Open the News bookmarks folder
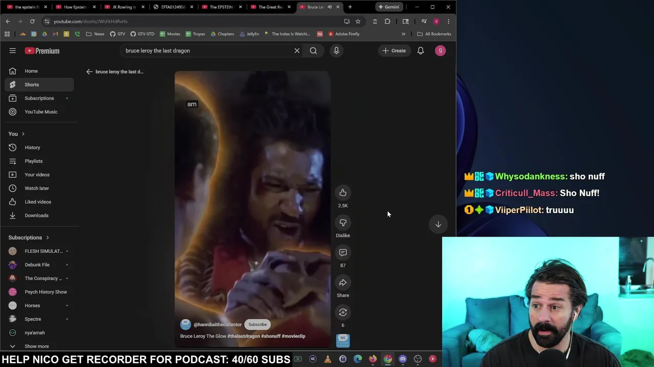The width and height of the screenshot is (654, 367). 95,34
